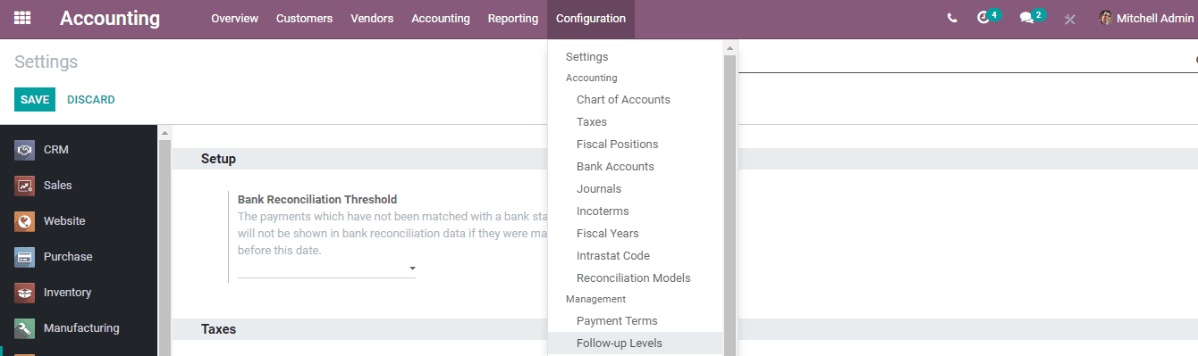Select the Website sidebar icon

tap(24, 221)
